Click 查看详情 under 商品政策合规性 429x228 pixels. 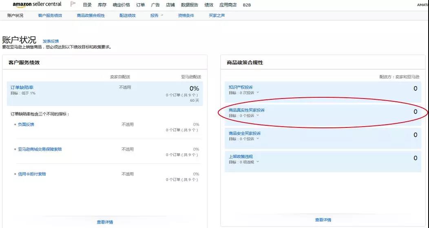tap(323, 220)
